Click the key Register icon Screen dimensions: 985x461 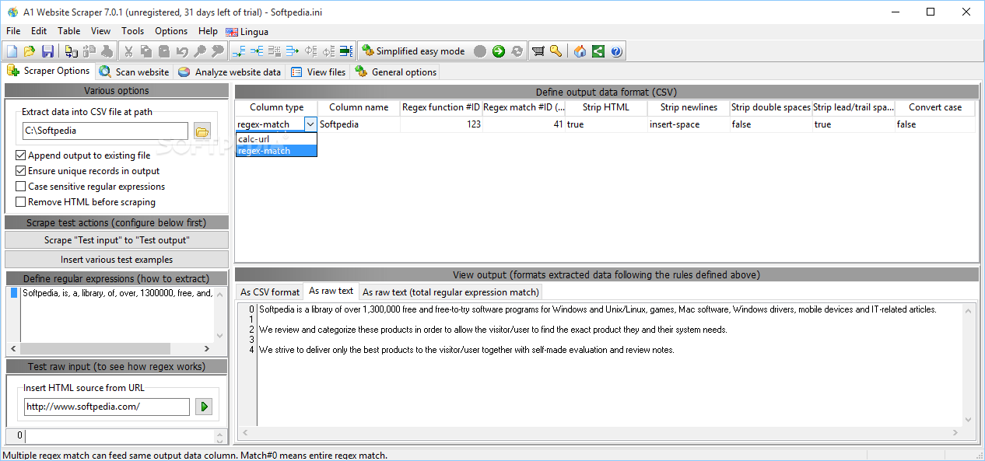pos(556,51)
